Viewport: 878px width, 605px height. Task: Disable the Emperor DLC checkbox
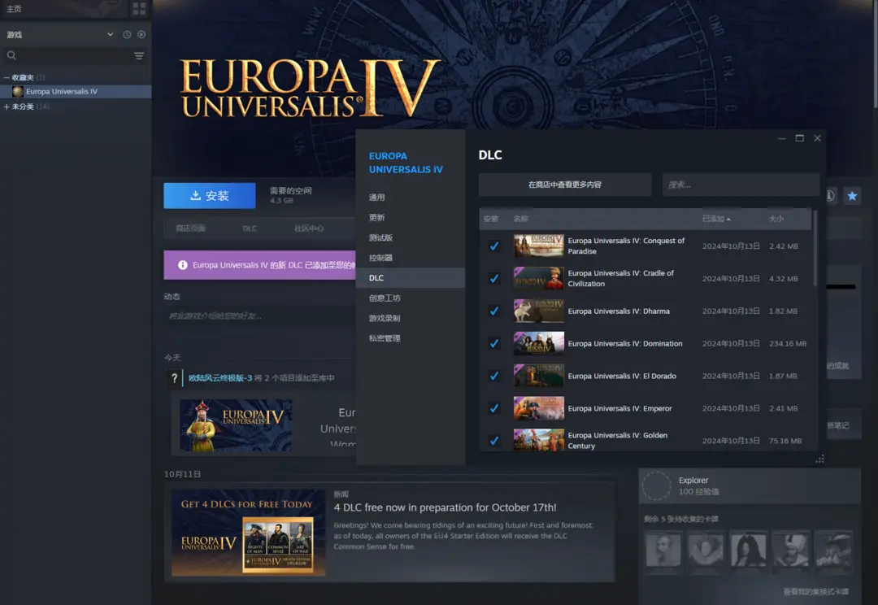(x=494, y=408)
